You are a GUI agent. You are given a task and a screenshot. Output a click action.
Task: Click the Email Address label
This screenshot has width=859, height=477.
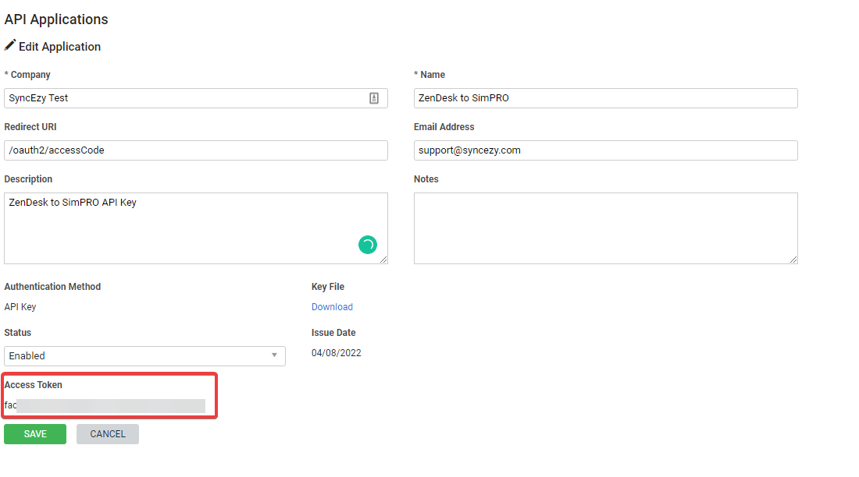tap(444, 127)
